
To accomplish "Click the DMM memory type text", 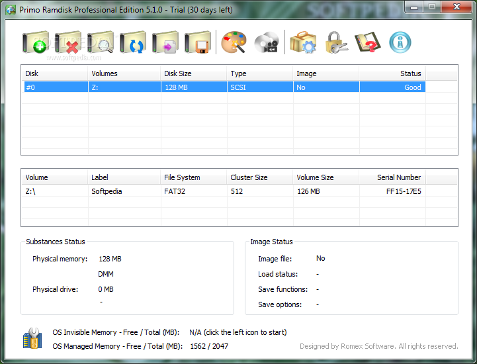I will (106, 274).
